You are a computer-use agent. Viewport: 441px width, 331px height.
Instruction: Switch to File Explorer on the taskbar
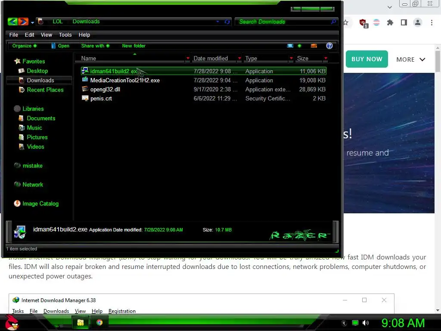81,322
